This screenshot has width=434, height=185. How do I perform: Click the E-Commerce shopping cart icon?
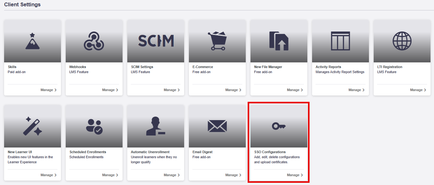pyautogui.click(x=217, y=41)
